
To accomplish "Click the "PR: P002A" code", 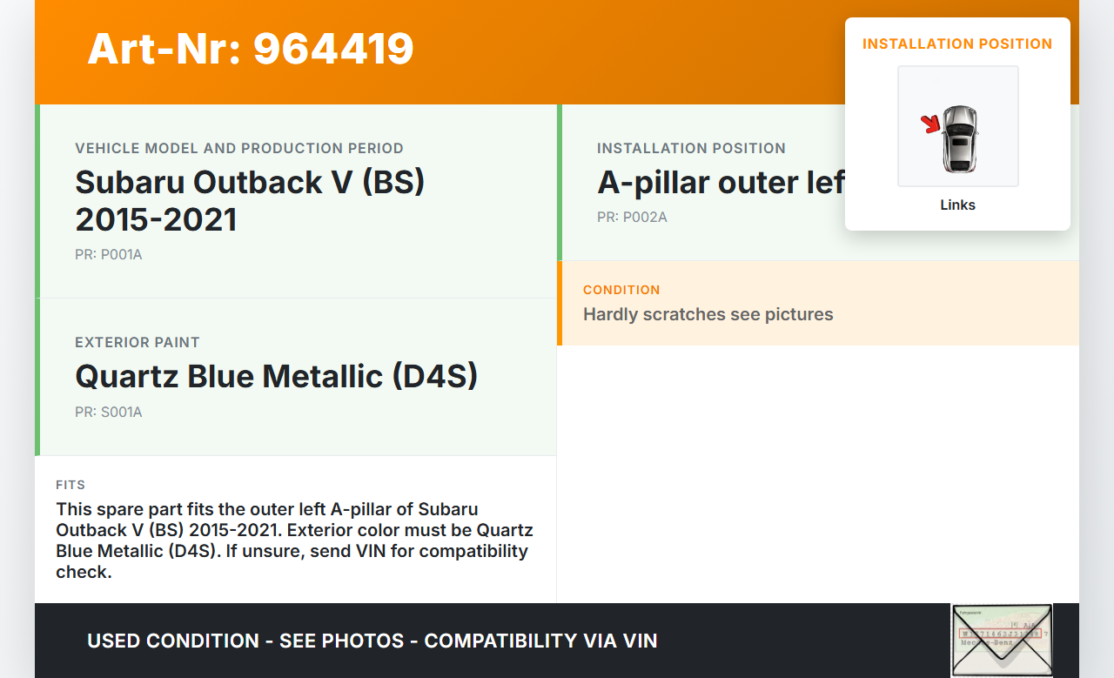I will coord(632,217).
